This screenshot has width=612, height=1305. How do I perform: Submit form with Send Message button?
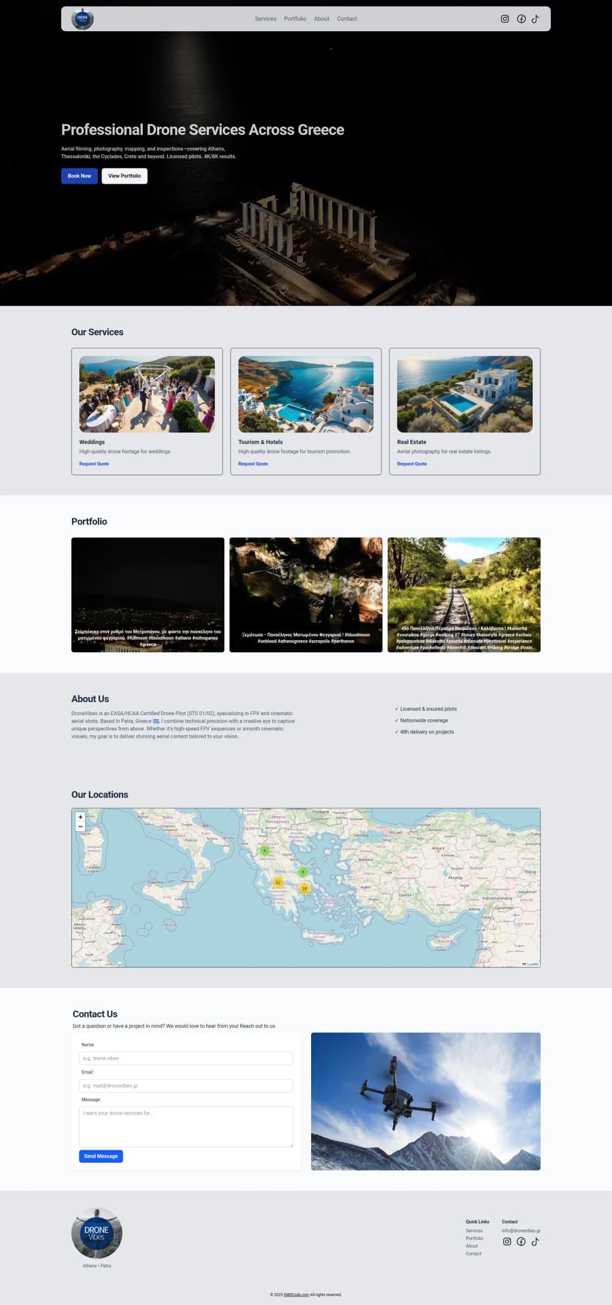pos(101,1156)
